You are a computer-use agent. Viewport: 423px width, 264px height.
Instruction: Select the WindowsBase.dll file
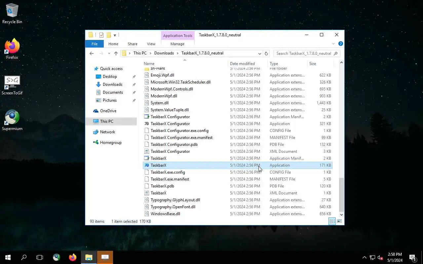[x=237, y=214]
